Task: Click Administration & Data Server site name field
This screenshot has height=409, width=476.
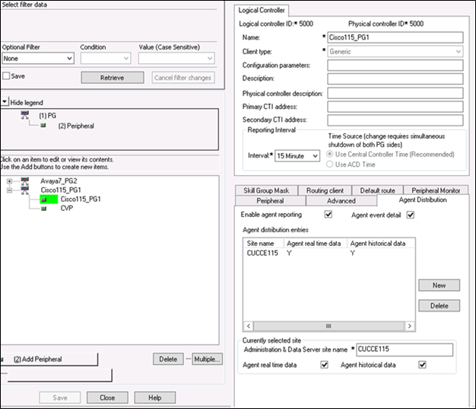Action: click(405, 350)
